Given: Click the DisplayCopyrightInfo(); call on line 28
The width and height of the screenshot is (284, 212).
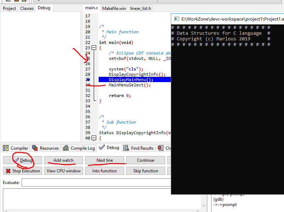Looking at the screenshot, I should pyautogui.click(x=137, y=74).
